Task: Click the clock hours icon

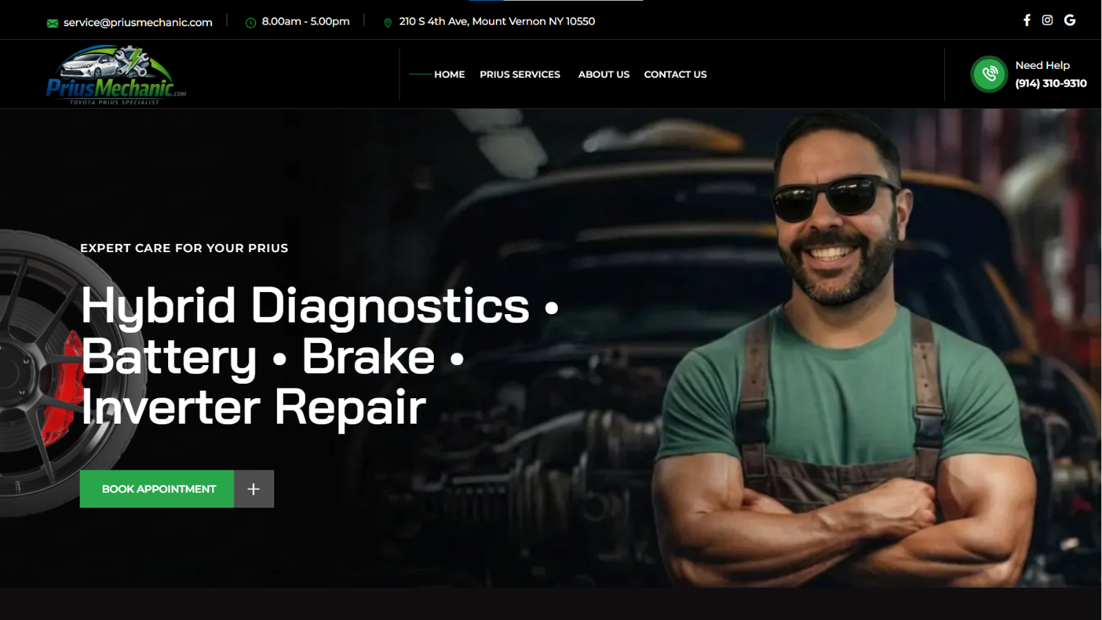Action: coord(251,23)
